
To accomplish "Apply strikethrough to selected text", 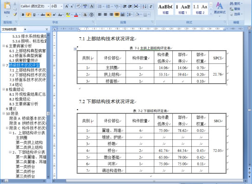I will tap(43, 15).
